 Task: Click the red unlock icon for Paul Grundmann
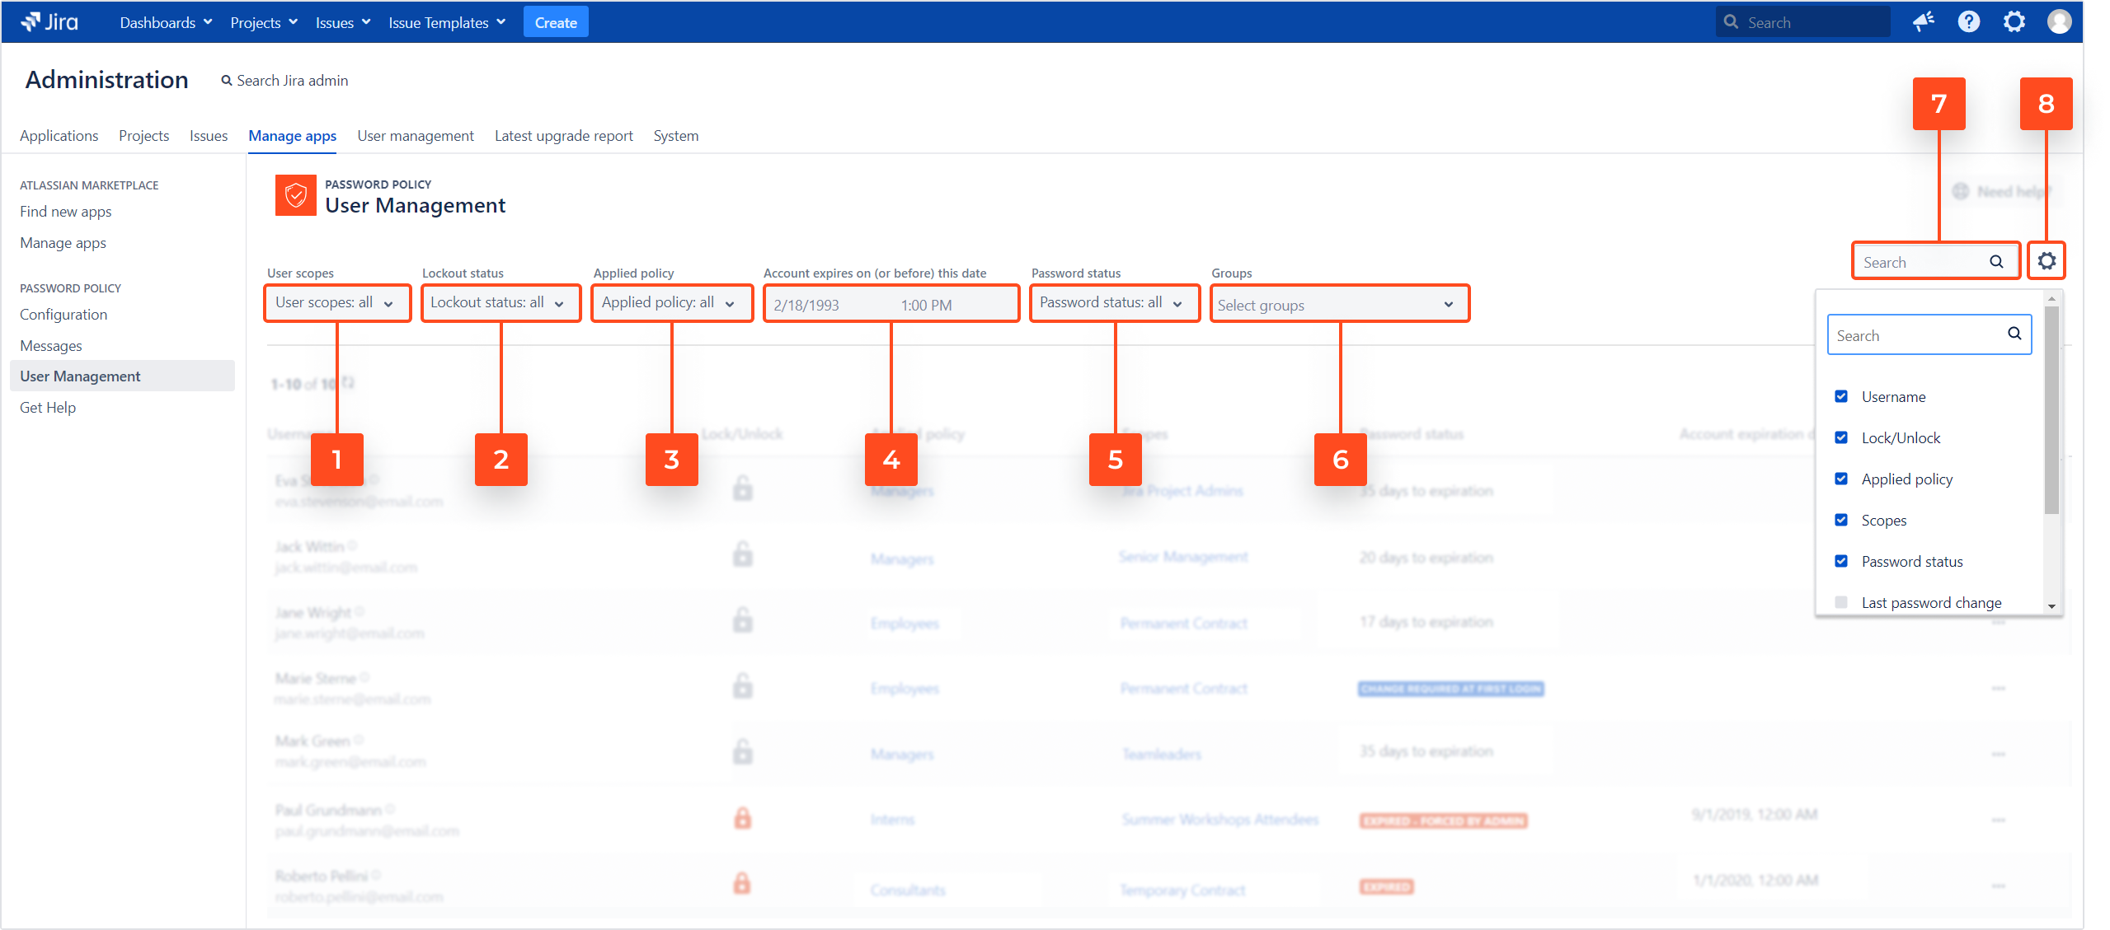[741, 818]
